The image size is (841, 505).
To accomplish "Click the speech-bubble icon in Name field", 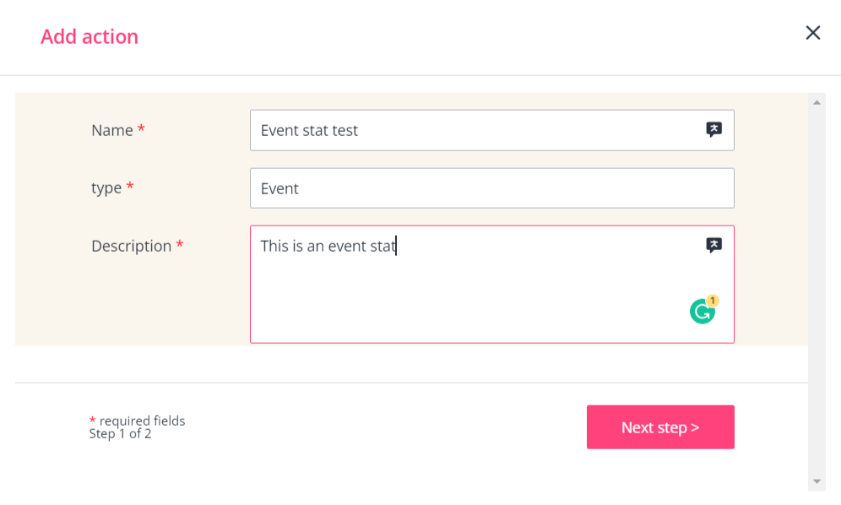I will coord(714,130).
